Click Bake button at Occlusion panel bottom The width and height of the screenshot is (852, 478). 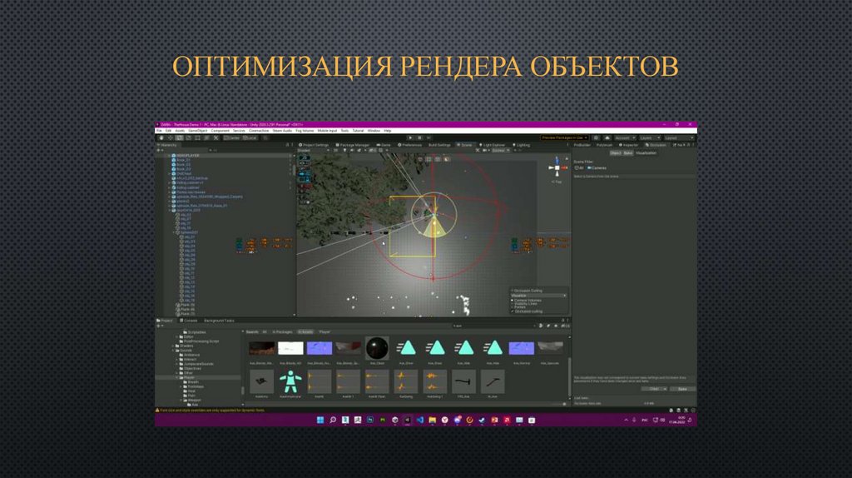tap(683, 389)
